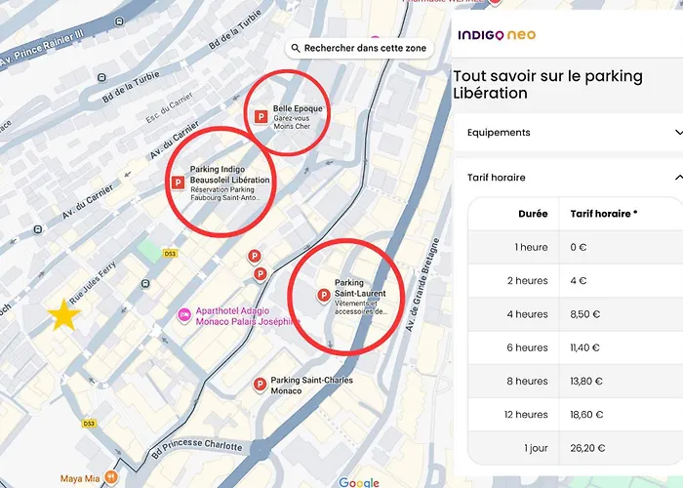Screen dimensions: 683x488
Task: Open the Parking Saint-Laurent pin icon
Action: click(x=324, y=296)
